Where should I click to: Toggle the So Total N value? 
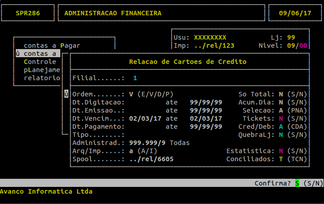(281, 94)
